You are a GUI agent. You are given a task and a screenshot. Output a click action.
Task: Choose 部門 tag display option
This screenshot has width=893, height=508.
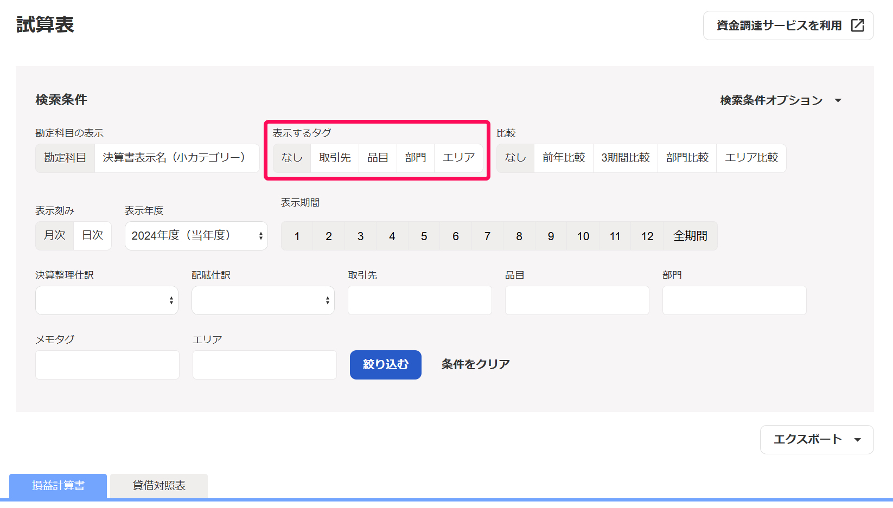416,158
